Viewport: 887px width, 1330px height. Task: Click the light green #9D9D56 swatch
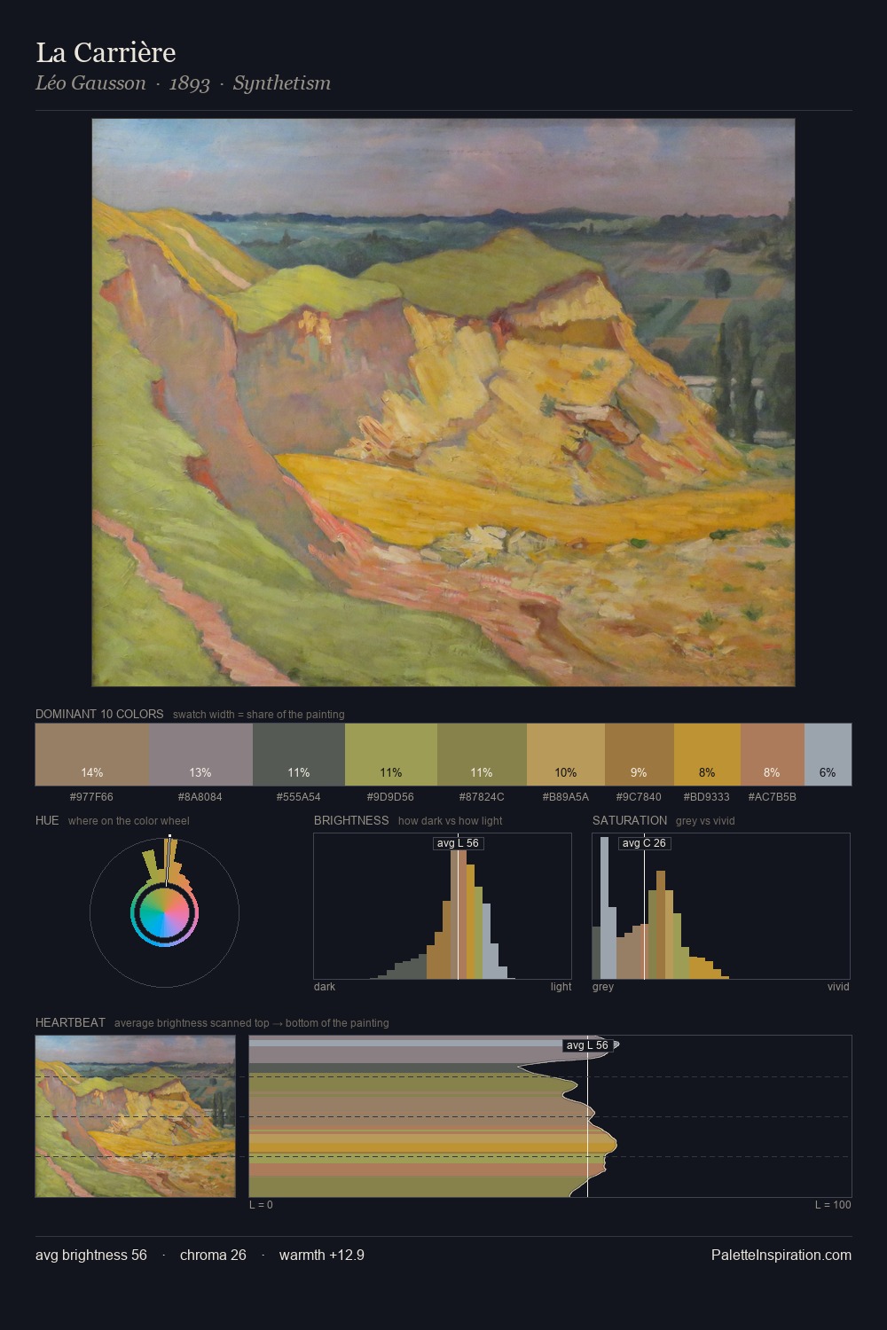point(391,755)
